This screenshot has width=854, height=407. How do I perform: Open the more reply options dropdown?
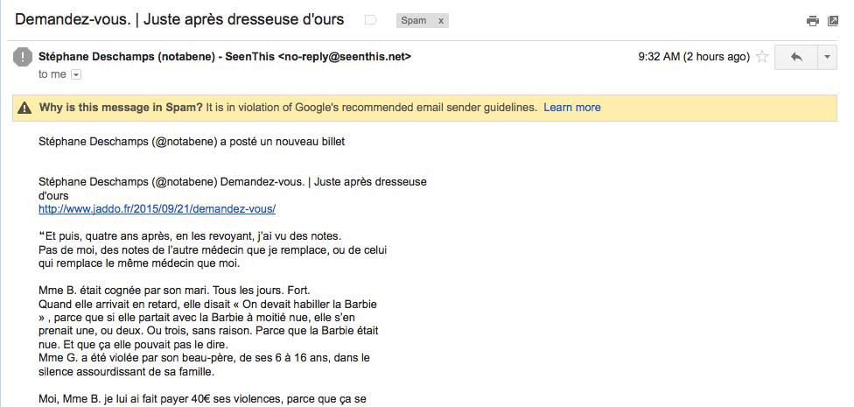click(x=828, y=57)
